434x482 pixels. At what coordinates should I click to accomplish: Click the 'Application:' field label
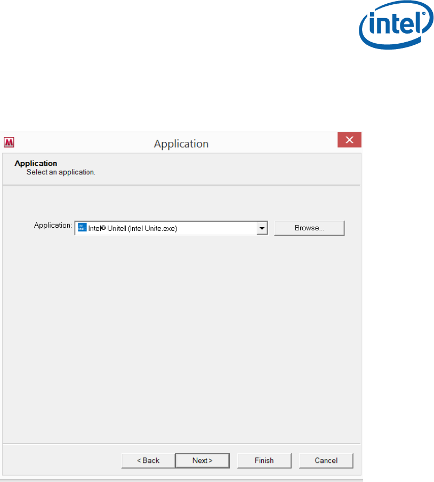(53, 226)
